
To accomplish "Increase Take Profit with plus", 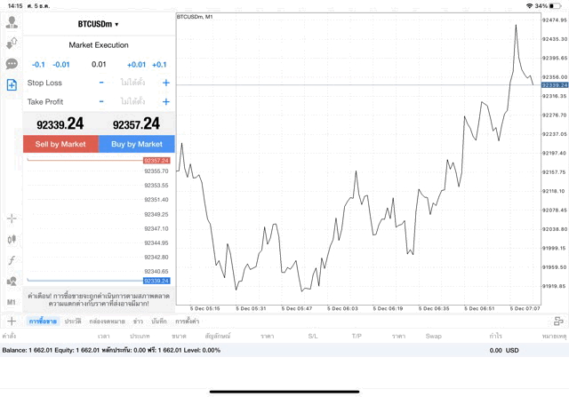I will (x=166, y=101).
